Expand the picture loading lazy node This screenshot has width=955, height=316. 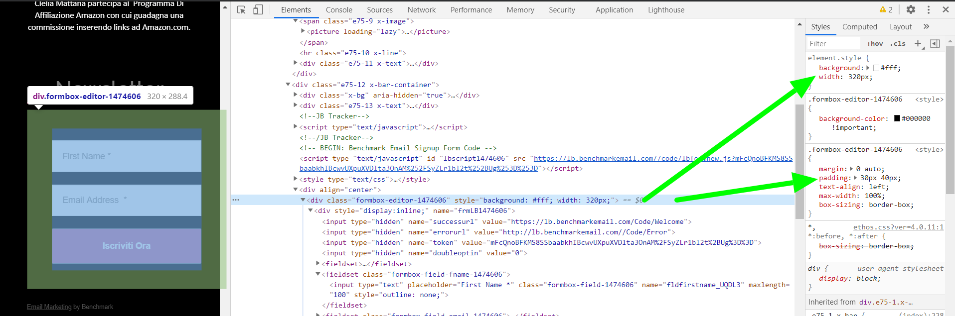click(303, 31)
